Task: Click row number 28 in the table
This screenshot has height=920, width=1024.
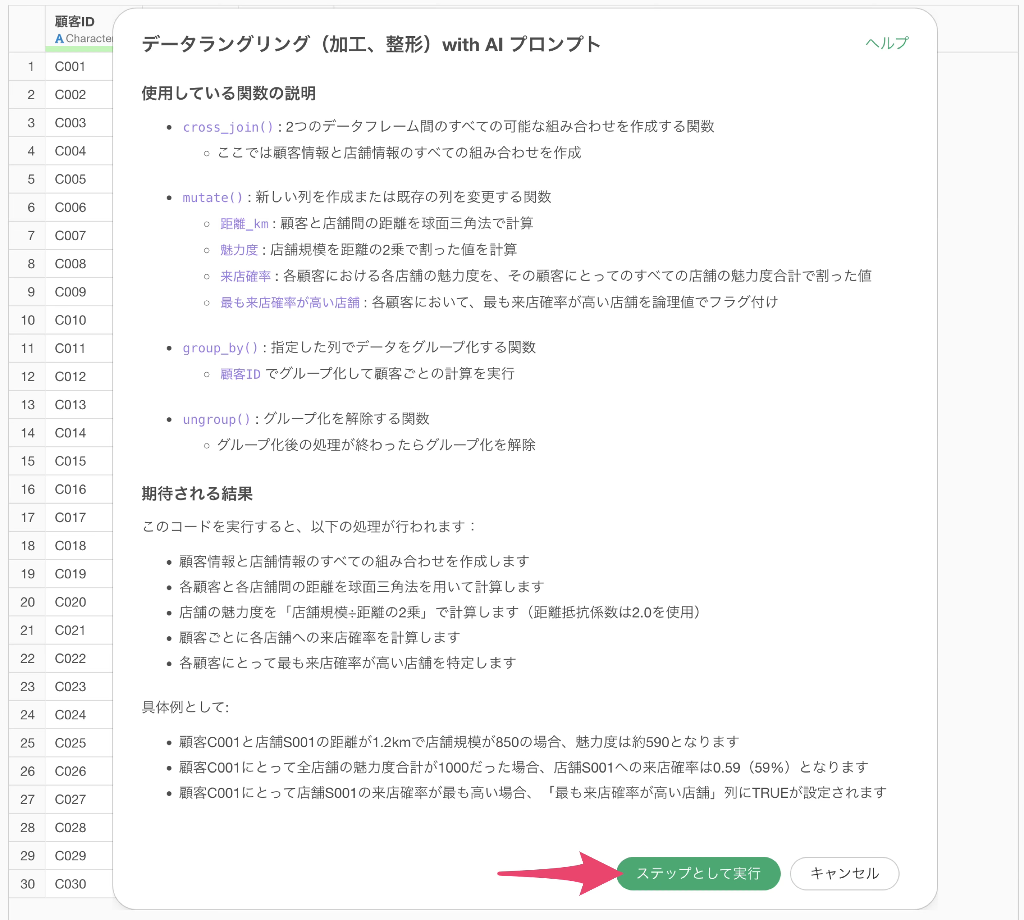Action: pos(28,828)
